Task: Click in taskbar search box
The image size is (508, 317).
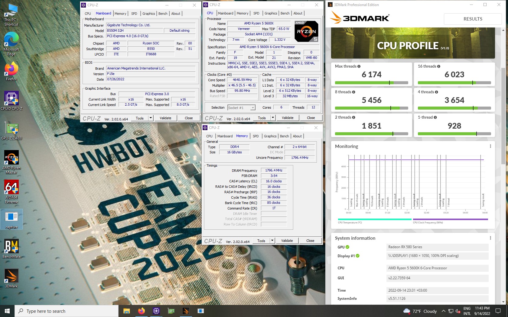Action: coord(67,311)
